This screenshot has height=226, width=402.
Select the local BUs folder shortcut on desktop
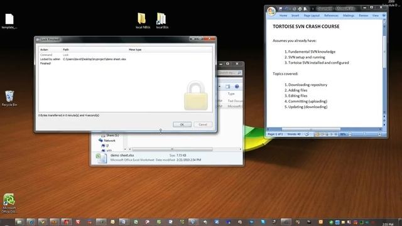coord(162,21)
